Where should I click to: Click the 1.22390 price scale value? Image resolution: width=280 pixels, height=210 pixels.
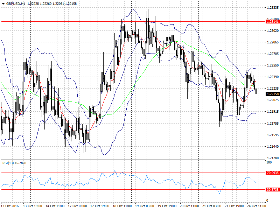point(273,77)
